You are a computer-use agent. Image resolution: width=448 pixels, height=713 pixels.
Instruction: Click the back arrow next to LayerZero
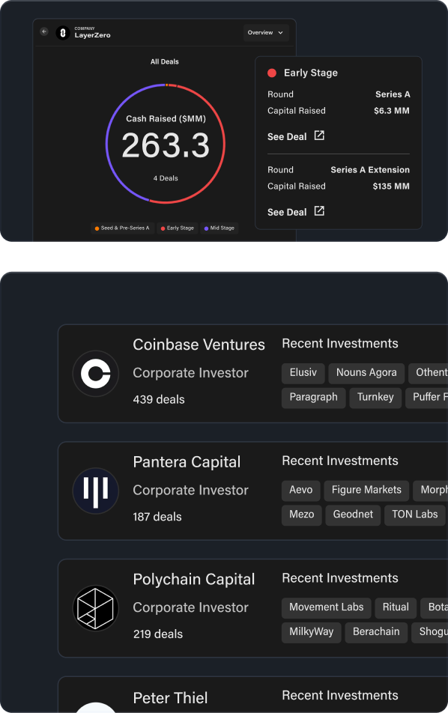[x=44, y=31]
